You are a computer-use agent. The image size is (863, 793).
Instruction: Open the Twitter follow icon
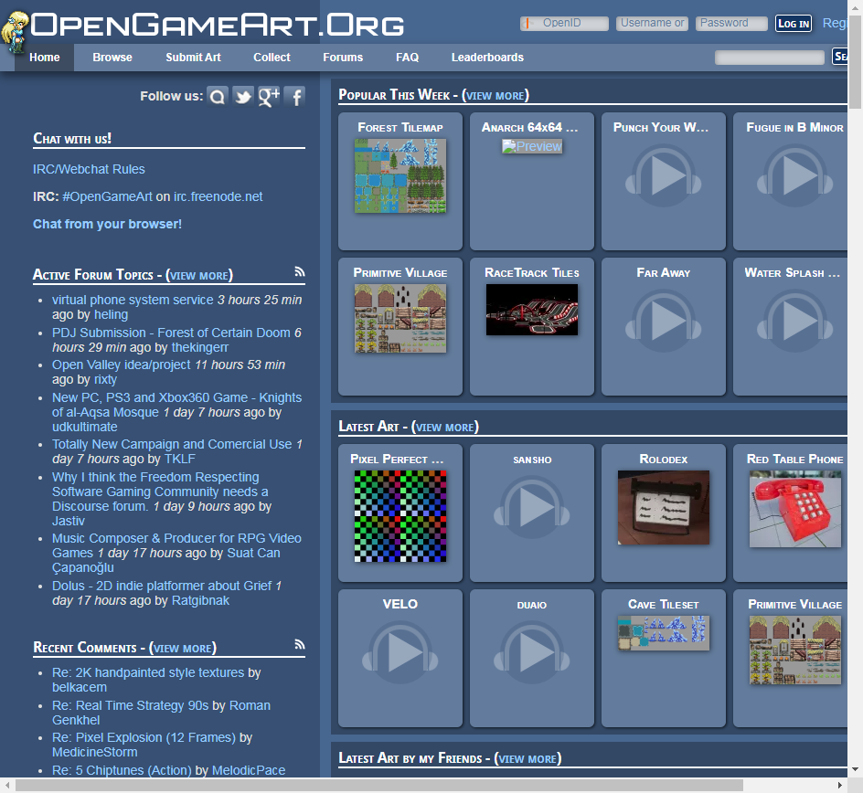[243, 97]
